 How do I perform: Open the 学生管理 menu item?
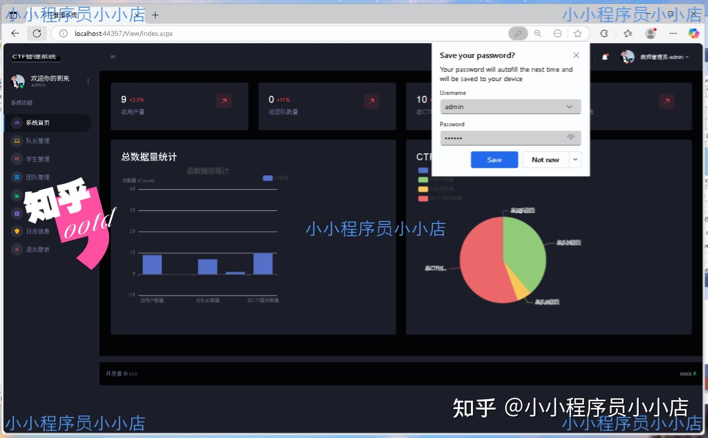tap(47, 159)
